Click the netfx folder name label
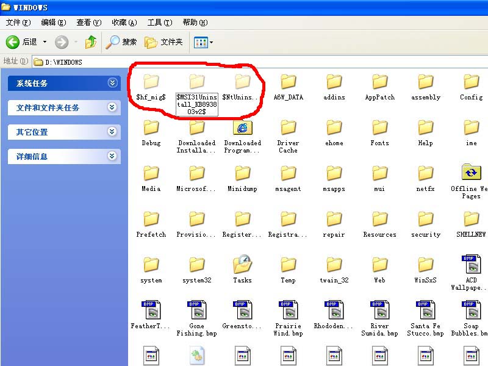The height and width of the screenshot is (366, 488). pos(425,189)
